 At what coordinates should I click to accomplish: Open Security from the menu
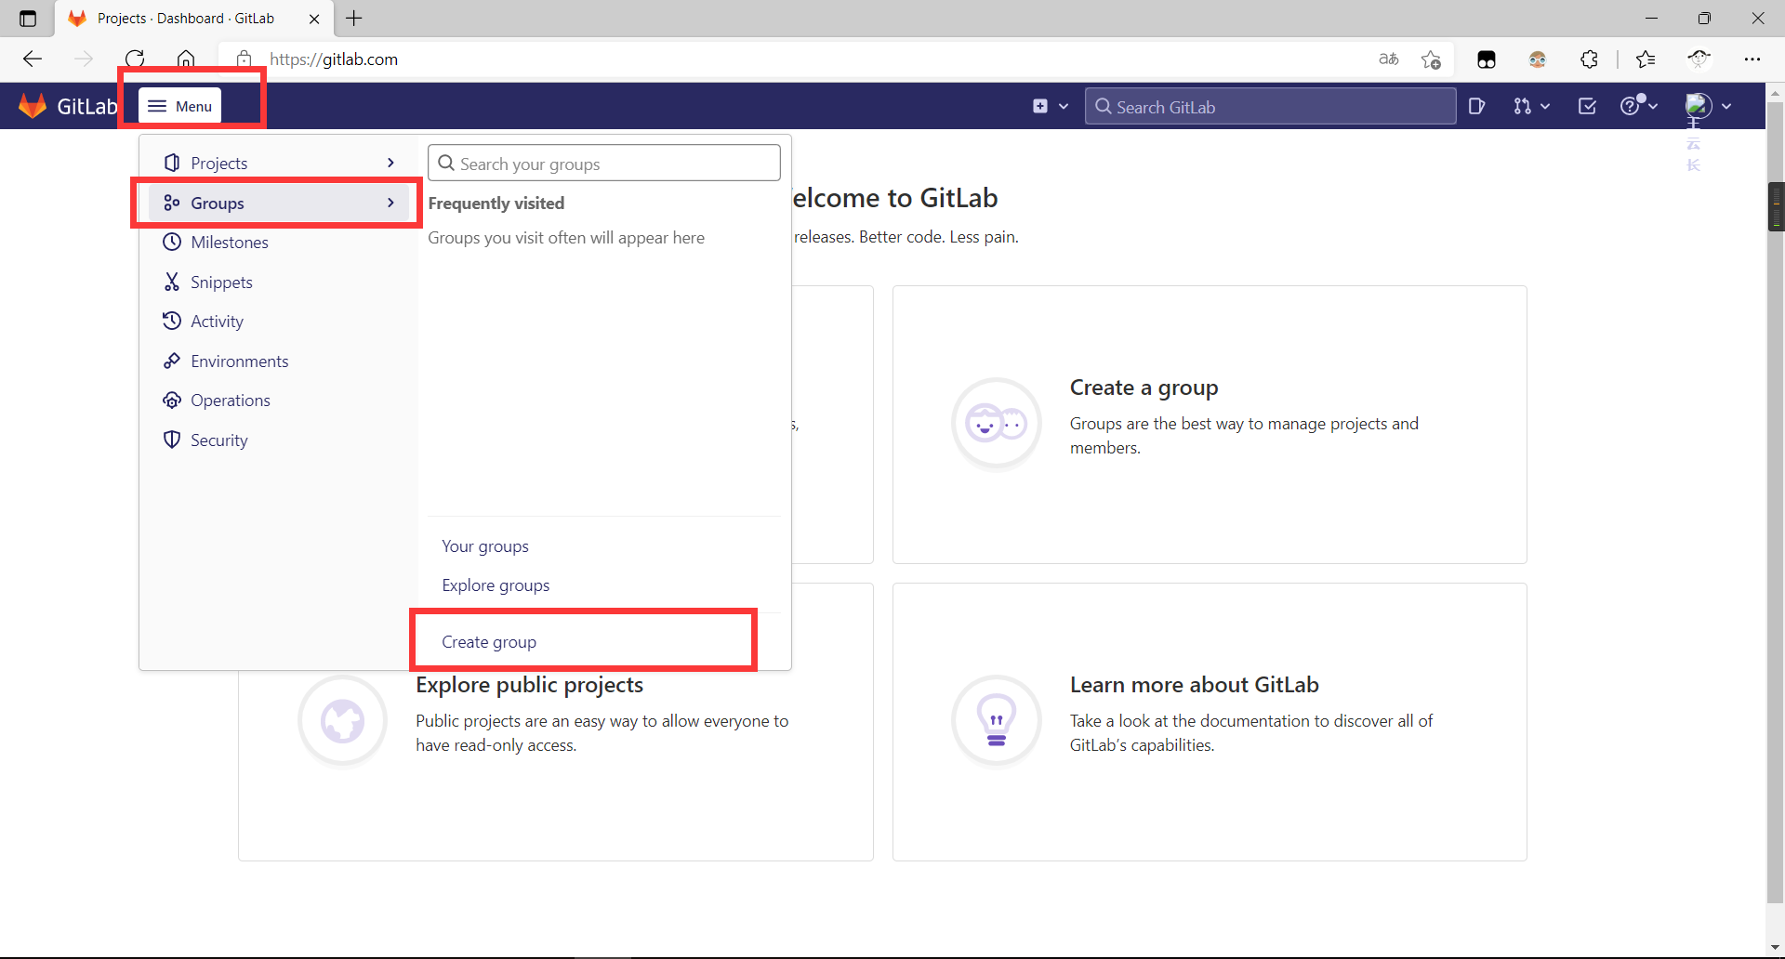[x=278, y=440]
